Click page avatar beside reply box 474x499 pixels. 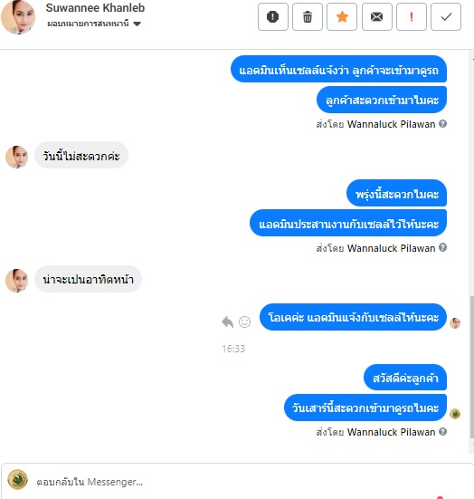click(17, 479)
